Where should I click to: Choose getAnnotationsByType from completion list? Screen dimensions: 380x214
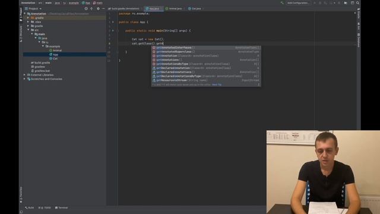(x=206, y=64)
